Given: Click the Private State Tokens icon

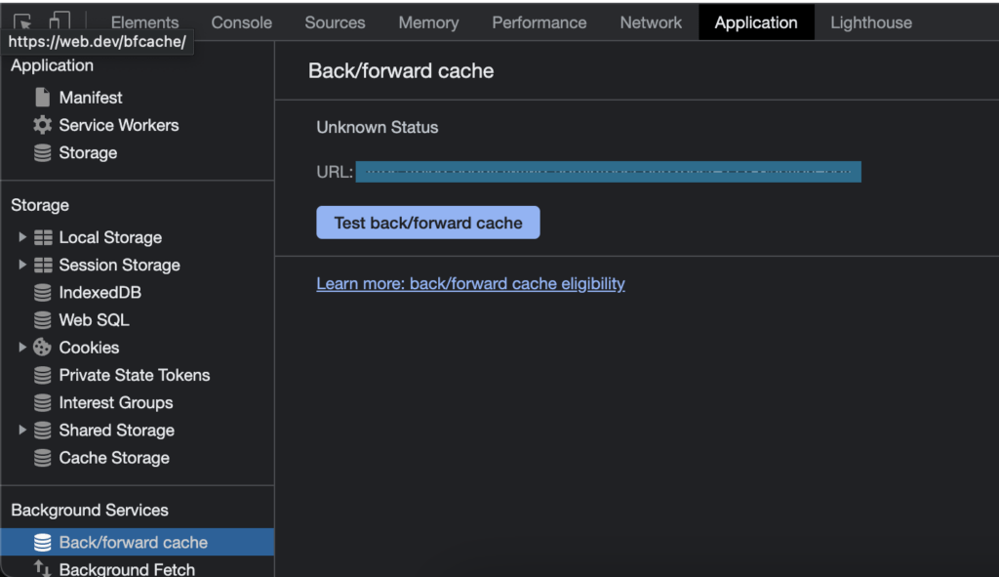Looking at the screenshot, I should (42, 375).
